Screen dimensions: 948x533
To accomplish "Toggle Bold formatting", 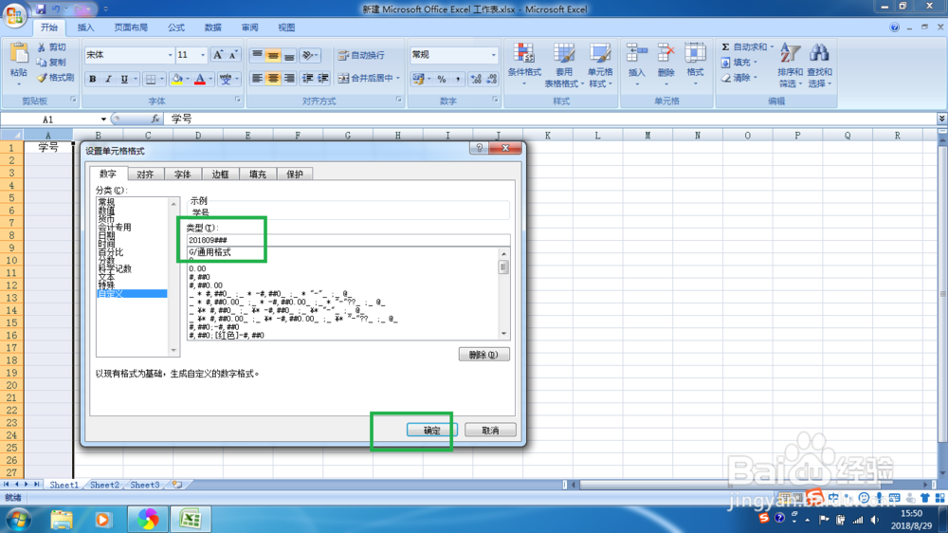I will 93,79.
